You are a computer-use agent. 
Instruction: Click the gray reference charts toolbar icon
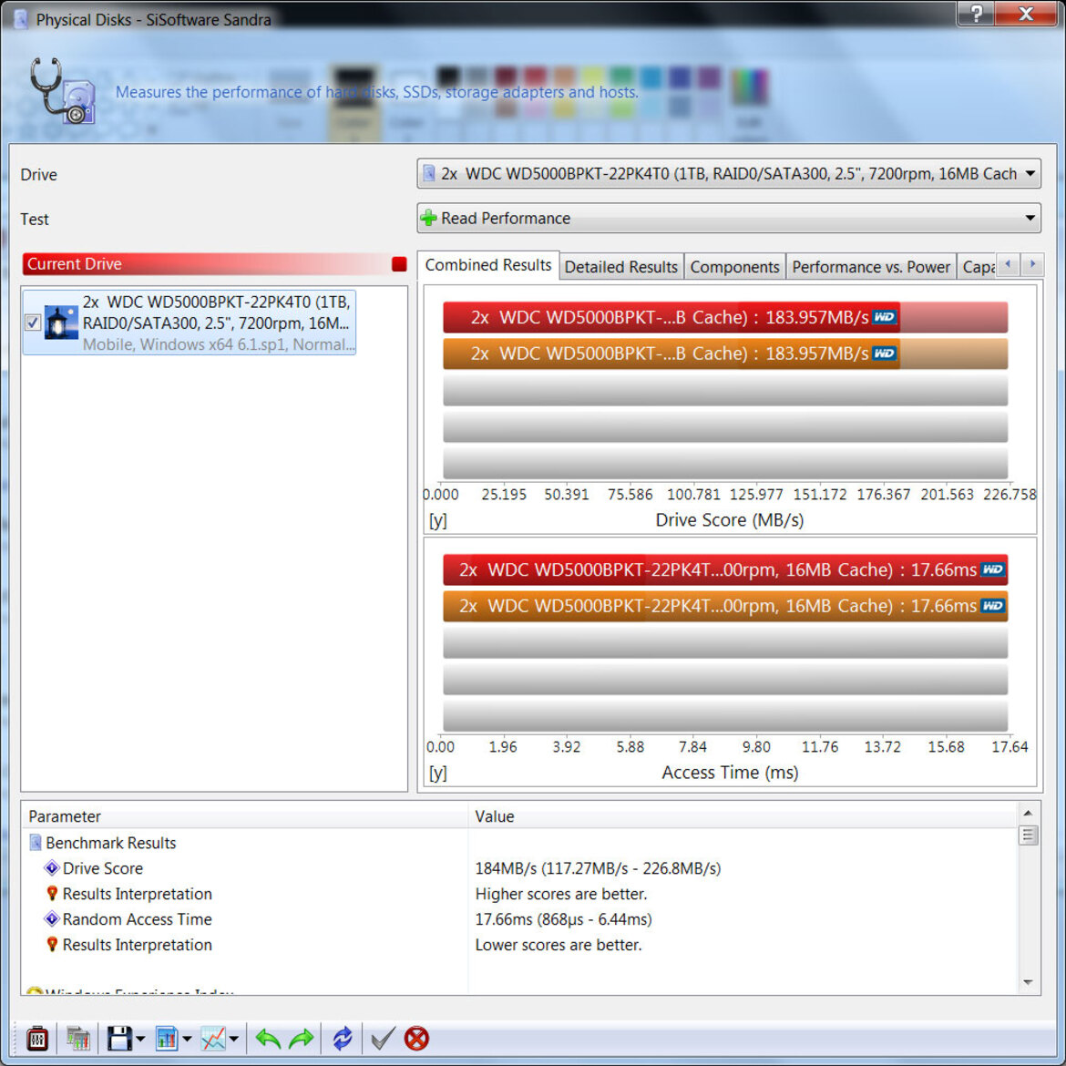pos(78,1038)
